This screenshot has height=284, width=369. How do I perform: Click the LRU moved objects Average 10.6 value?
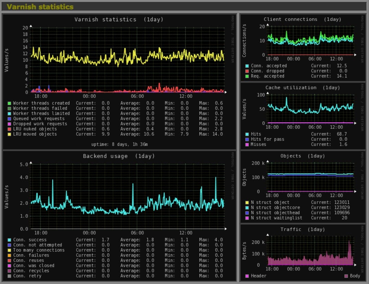(149, 134)
